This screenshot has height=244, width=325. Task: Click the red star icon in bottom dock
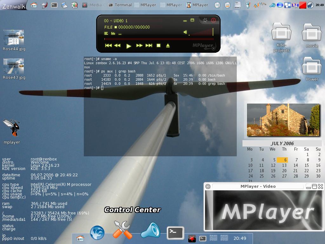(x=192, y=239)
